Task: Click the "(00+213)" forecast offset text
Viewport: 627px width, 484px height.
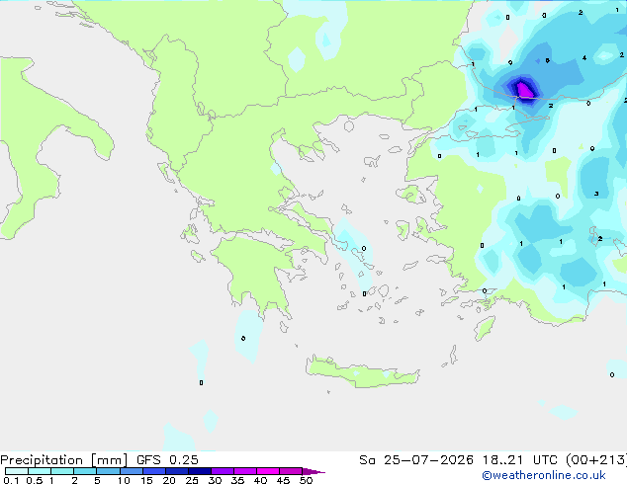Action: click(x=596, y=460)
